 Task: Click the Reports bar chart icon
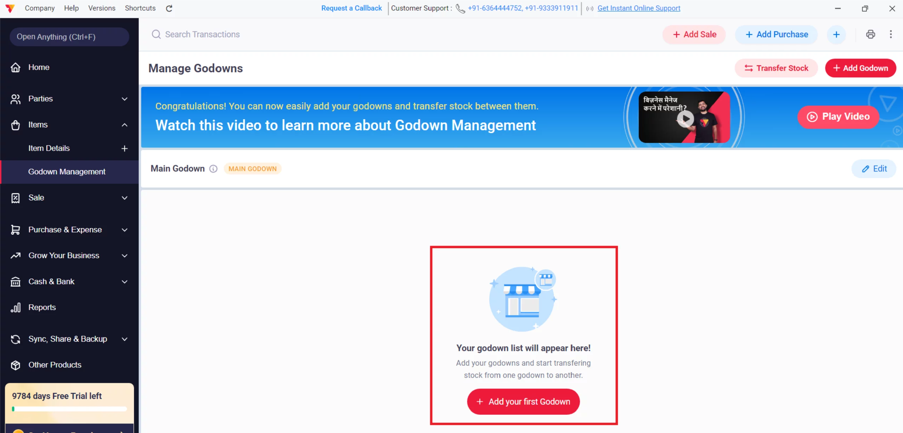[x=16, y=307]
